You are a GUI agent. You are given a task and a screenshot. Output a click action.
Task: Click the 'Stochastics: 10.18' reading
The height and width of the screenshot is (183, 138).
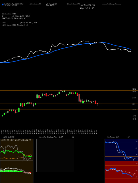pyautogui.click(x=9, y=14)
